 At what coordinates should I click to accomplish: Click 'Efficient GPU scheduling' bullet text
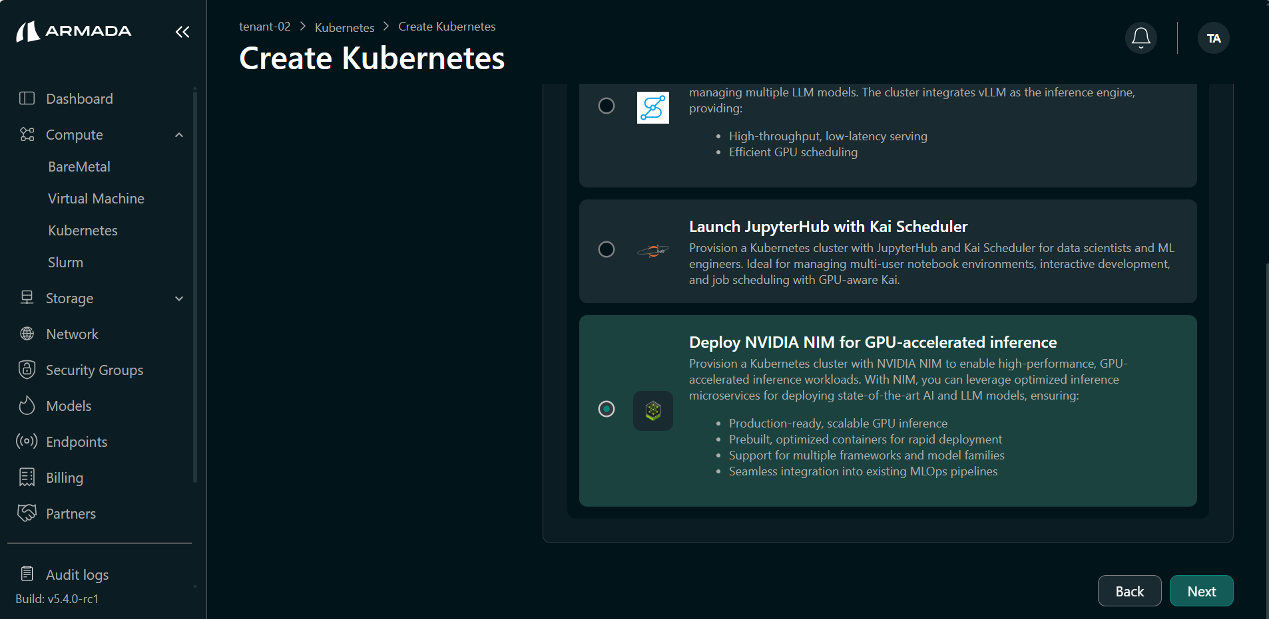[x=793, y=152]
